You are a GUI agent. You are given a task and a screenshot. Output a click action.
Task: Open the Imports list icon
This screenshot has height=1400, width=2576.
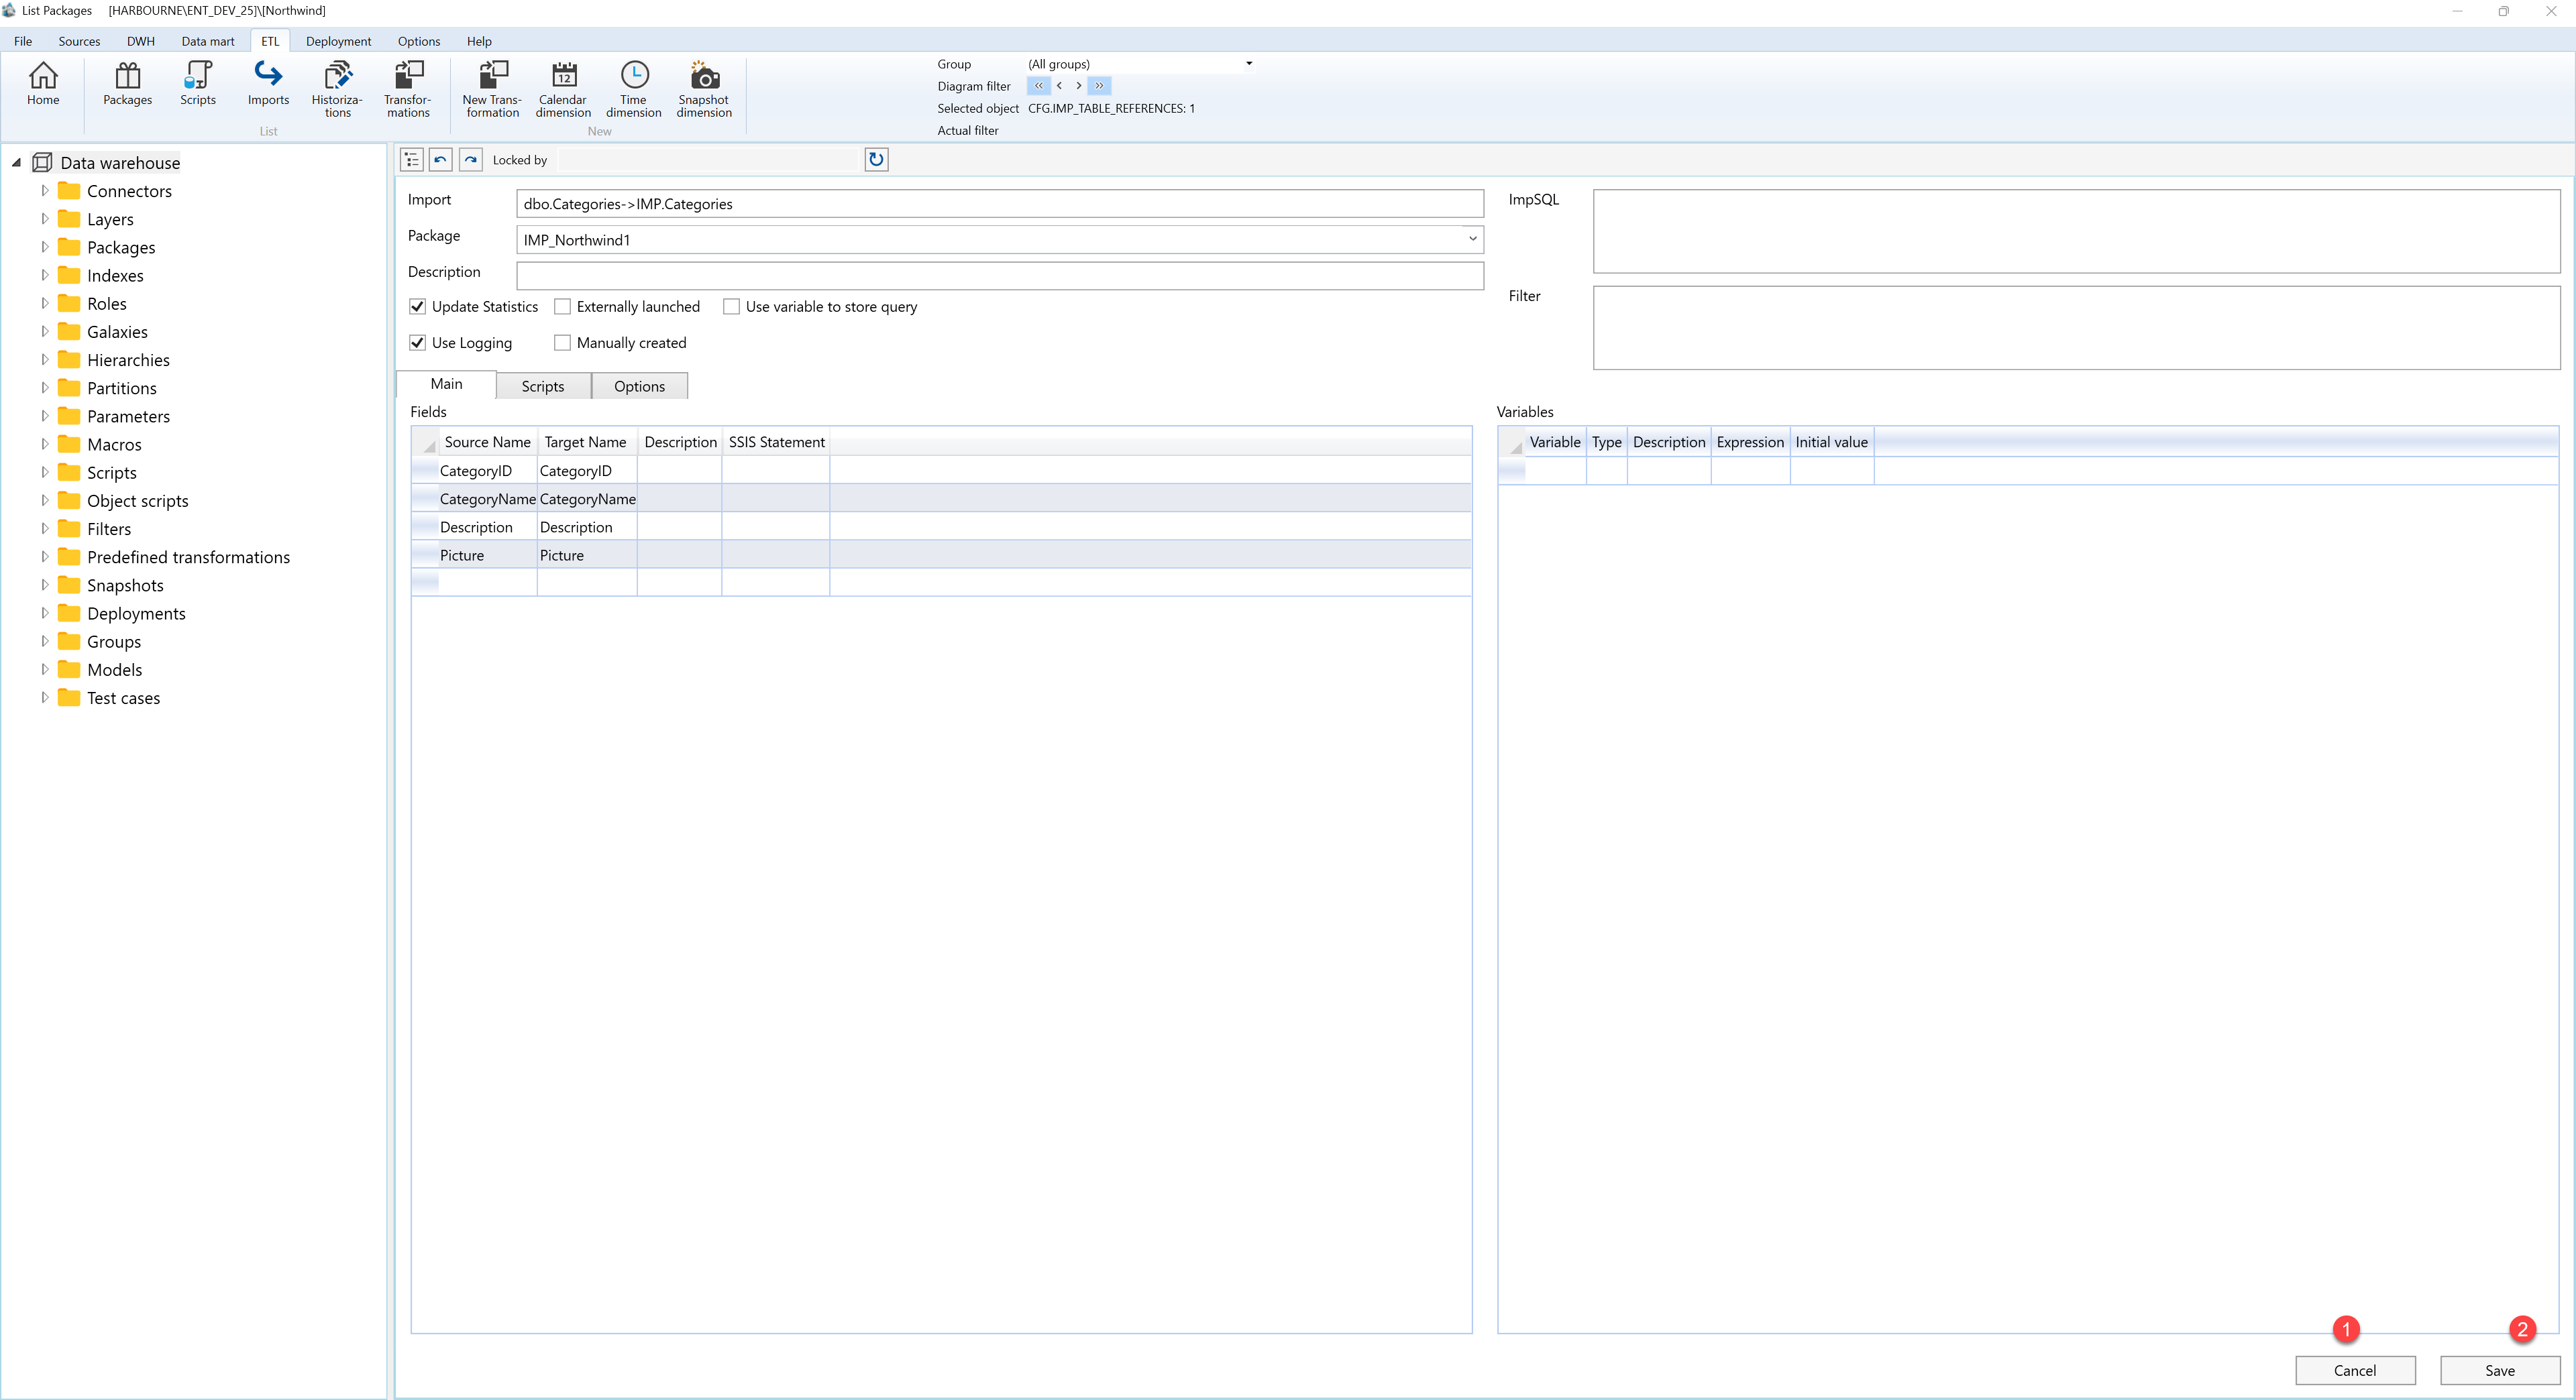click(x=268, y=83)
